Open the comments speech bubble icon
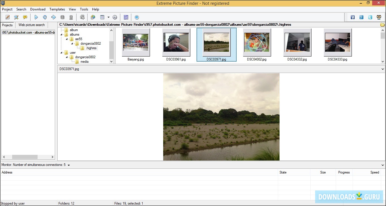 pyautogui.click(x=25, y=17)
